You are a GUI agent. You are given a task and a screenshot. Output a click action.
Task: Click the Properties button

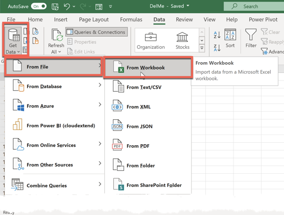click(x=82, y=42)
